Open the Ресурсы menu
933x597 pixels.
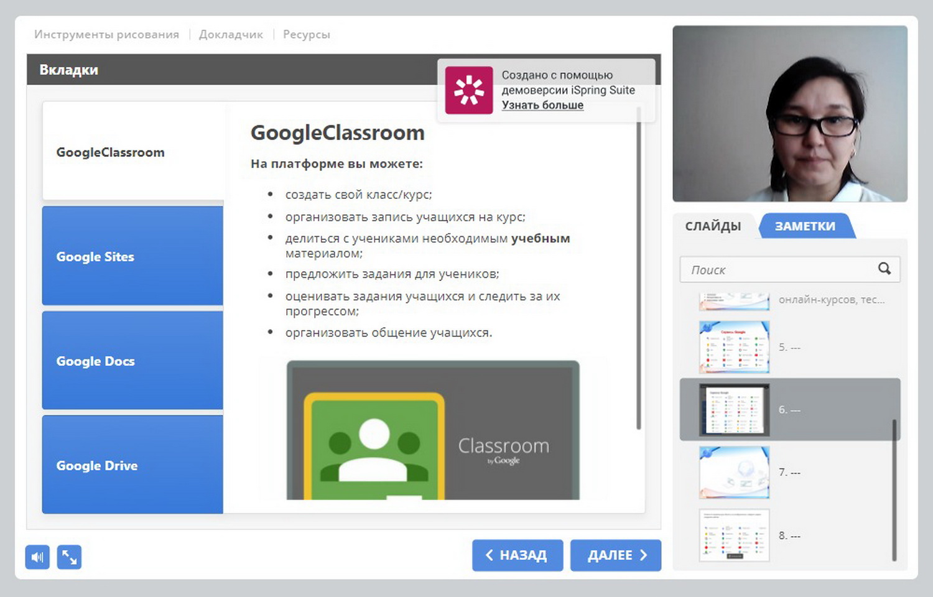click(x=306, y=34)
